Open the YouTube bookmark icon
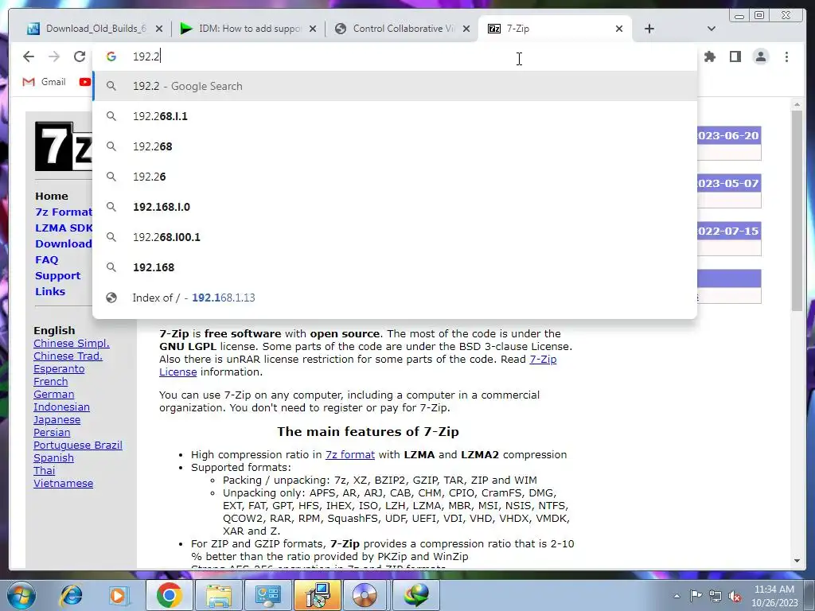 pyautogui.click(x=84, y=82)
